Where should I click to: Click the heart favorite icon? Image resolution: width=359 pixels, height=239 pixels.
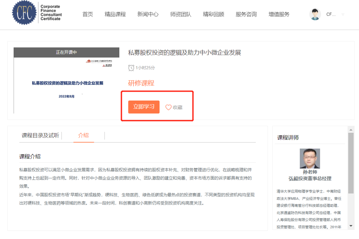click(x=169, y=107)
